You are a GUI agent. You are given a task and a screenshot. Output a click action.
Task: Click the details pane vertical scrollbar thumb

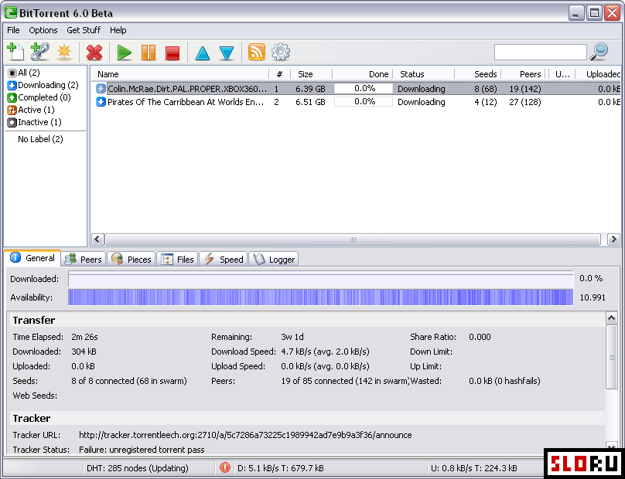coord(611,357)
